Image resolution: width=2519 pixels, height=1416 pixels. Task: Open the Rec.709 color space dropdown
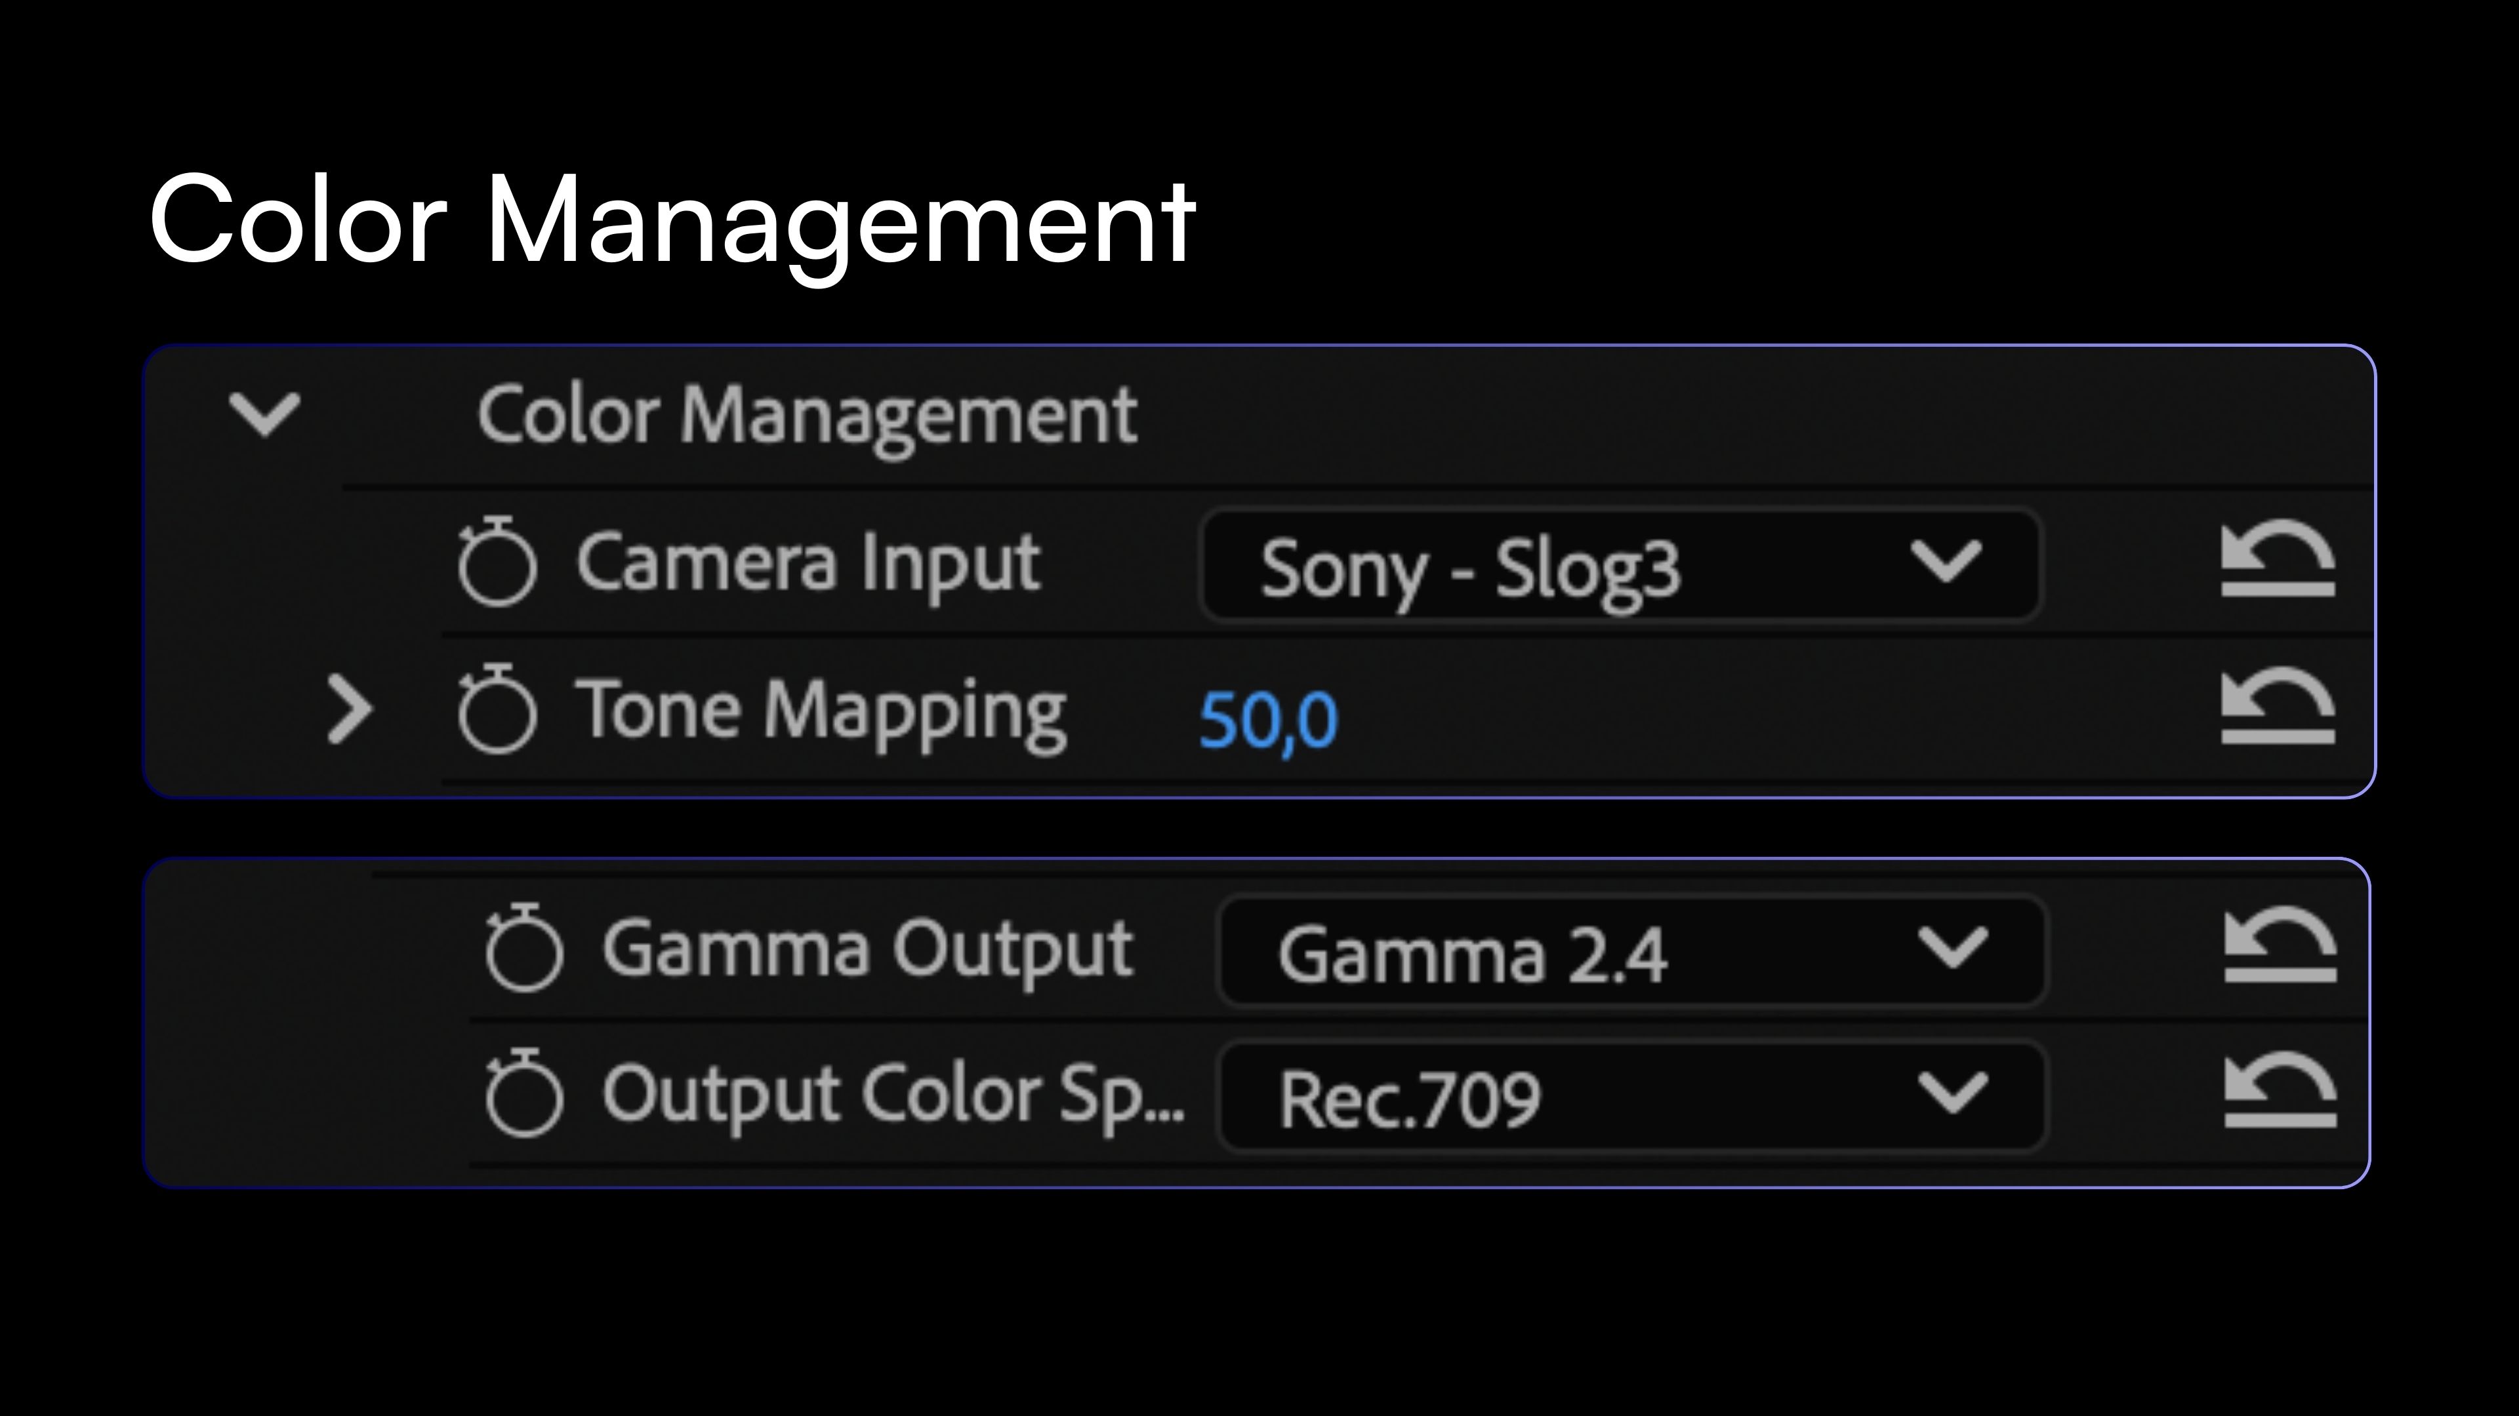point(1632,1097)
